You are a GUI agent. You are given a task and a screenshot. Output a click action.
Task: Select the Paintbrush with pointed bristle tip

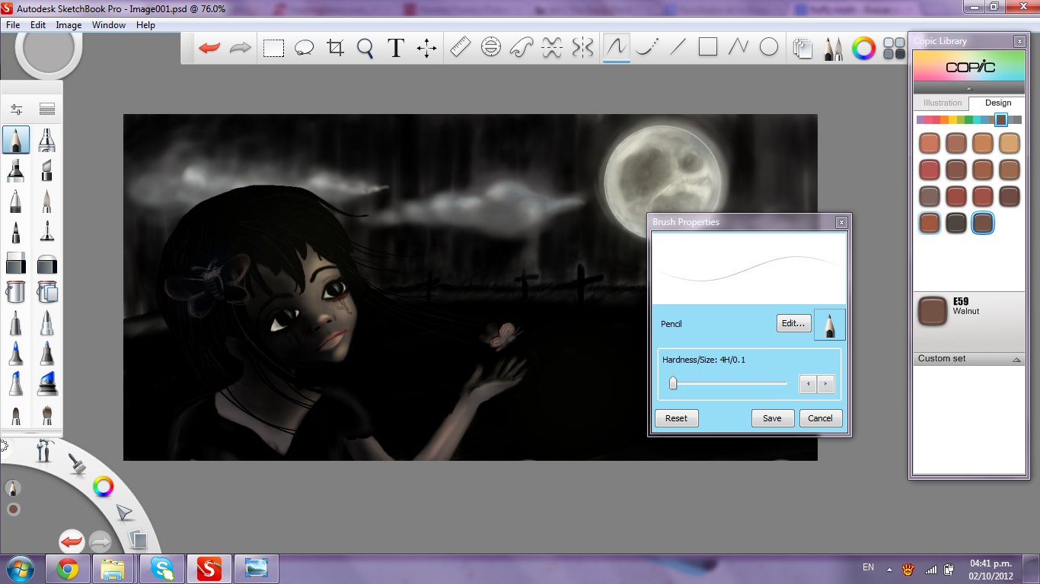click(x=47, y=201)
